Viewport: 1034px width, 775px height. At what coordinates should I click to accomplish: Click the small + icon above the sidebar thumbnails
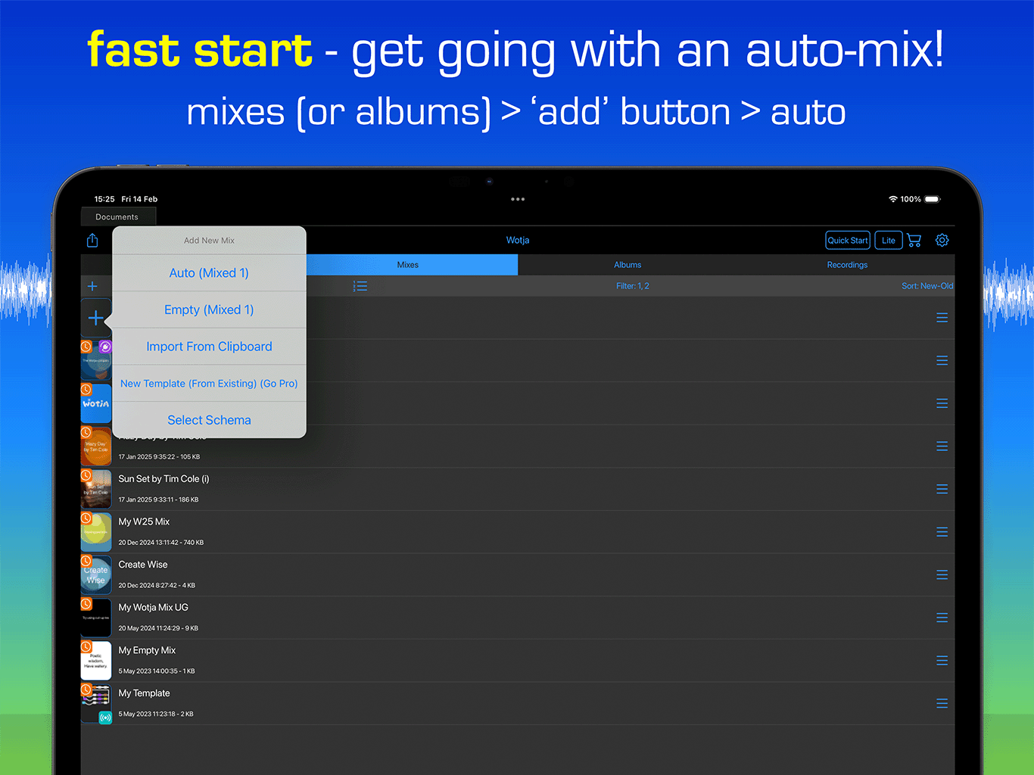(x=92, y=286)
